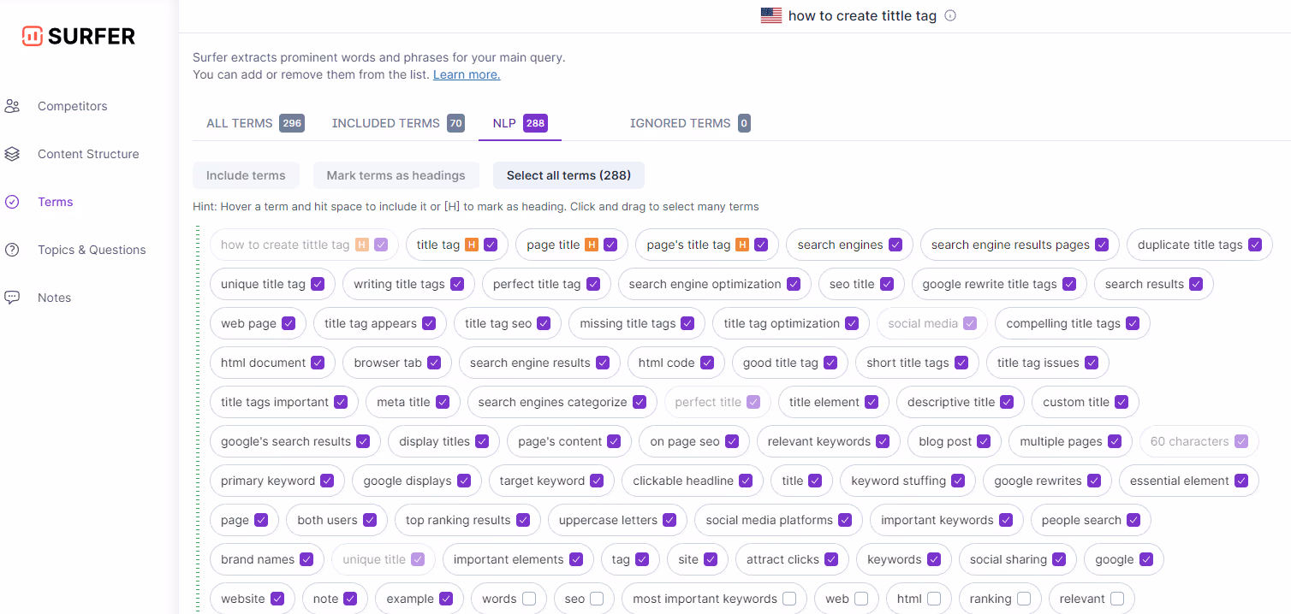Click Select all terms (288) button

(x=568, y=175)
